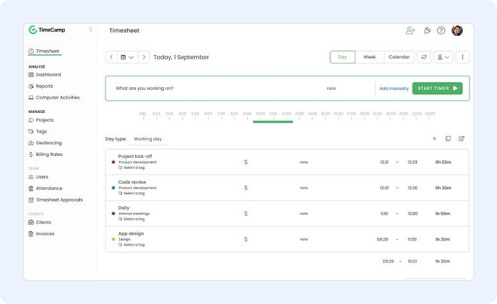
Task: Expand the user selector dropdown
Action: click(x=443, y=57)
